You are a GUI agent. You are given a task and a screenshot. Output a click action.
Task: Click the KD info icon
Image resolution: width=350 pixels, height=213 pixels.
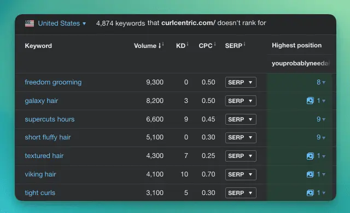click(188, 44)
